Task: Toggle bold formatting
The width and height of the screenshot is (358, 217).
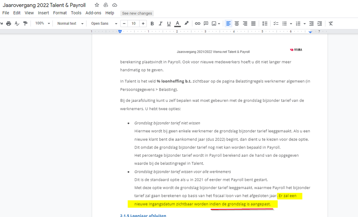Action: [152, 24]
